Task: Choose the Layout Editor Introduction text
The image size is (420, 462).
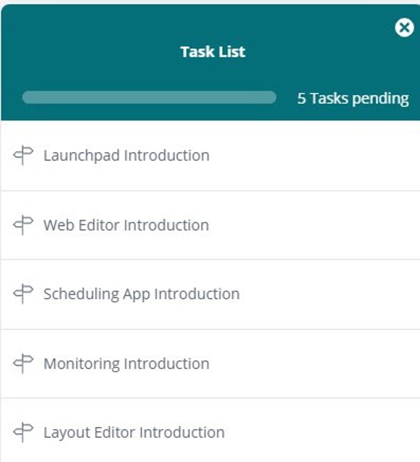Action: (134, 433)
